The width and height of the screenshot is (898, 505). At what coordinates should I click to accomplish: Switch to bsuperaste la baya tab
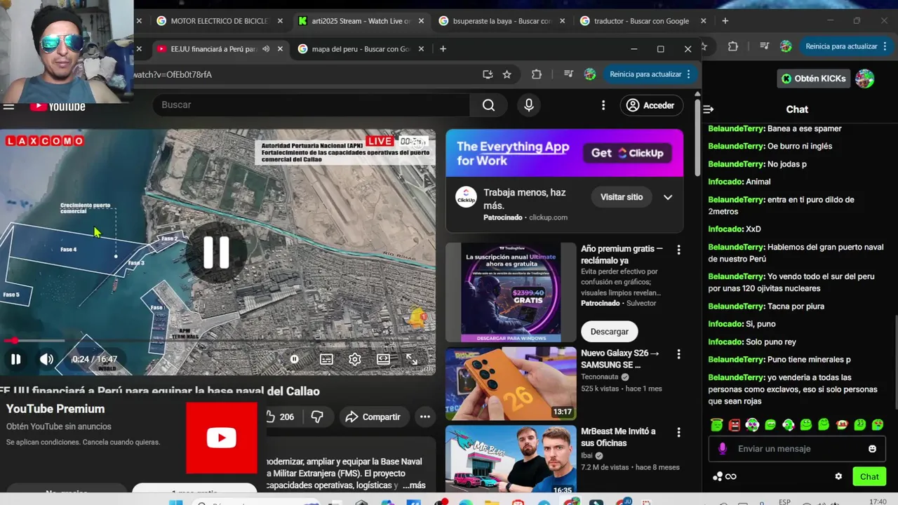click(502, 21)
